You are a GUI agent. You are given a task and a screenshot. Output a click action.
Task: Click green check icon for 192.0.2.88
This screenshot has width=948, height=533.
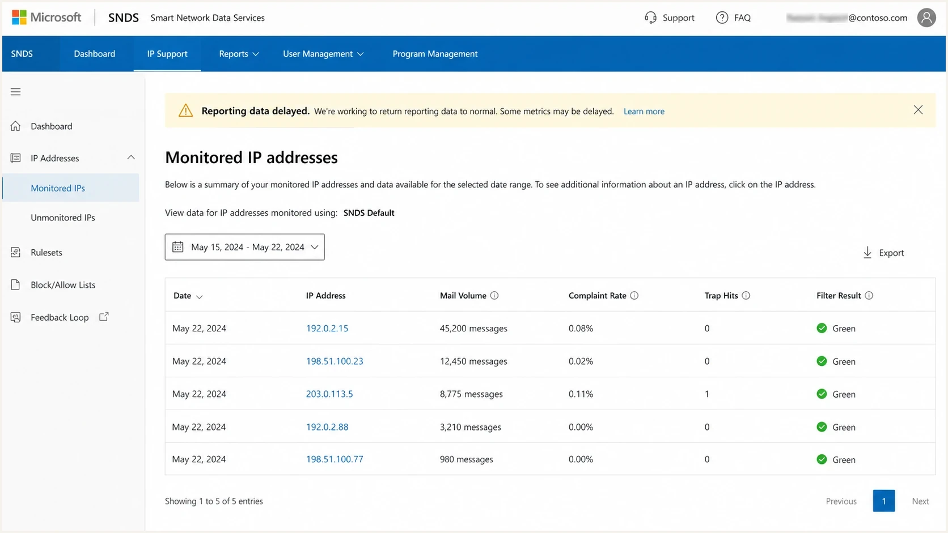point(822,427)
